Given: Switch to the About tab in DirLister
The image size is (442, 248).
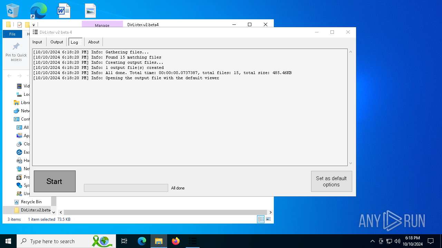Looking at the screenshot, I should (x=94, y=42).
